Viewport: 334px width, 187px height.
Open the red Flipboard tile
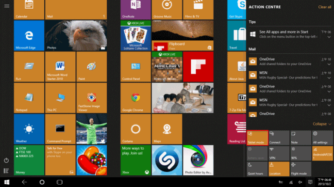tap(198, 67)
